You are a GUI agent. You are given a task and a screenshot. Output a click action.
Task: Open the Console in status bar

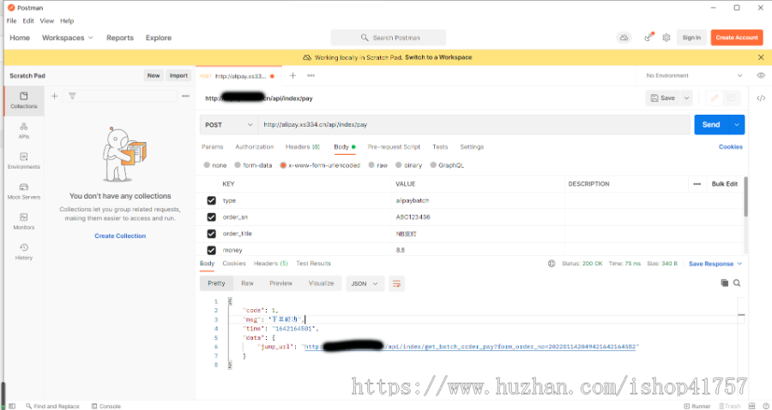coord(106,406)
